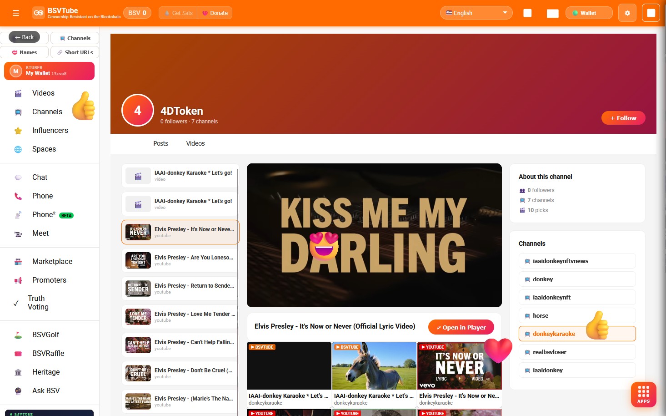The image size is (666, 416).
Task: Click the Ask BSV icon
Action: [18, 391]
